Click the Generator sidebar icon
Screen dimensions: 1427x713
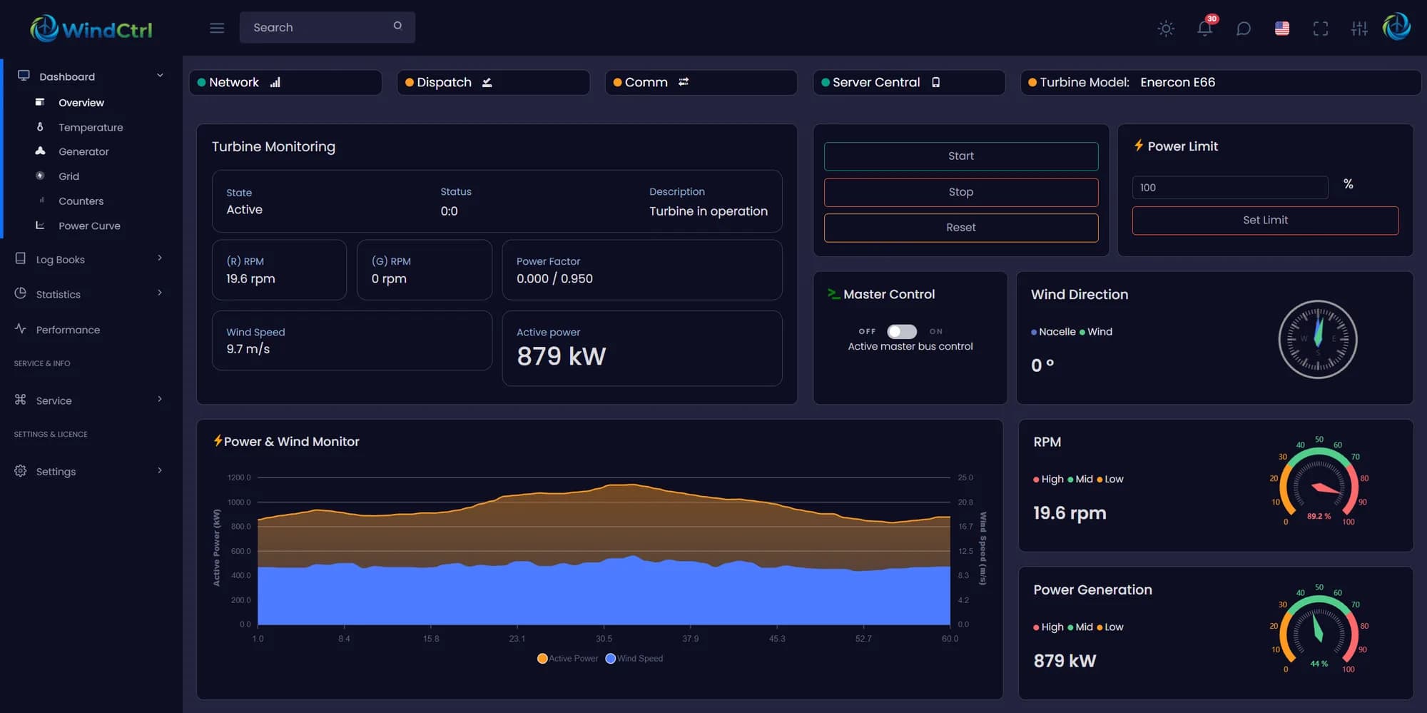(x=40, y=151)
